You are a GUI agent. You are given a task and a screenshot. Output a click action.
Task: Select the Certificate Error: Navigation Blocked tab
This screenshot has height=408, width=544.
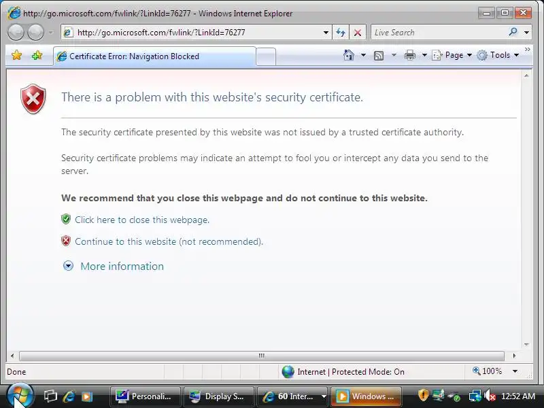click(155, 56)
